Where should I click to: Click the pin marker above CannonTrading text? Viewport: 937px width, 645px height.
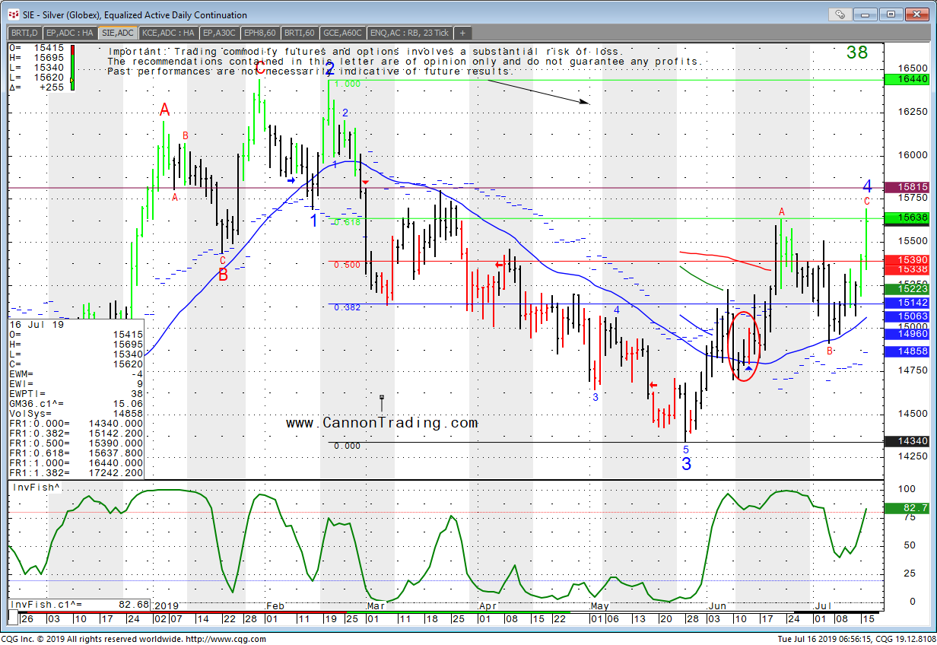383,399
